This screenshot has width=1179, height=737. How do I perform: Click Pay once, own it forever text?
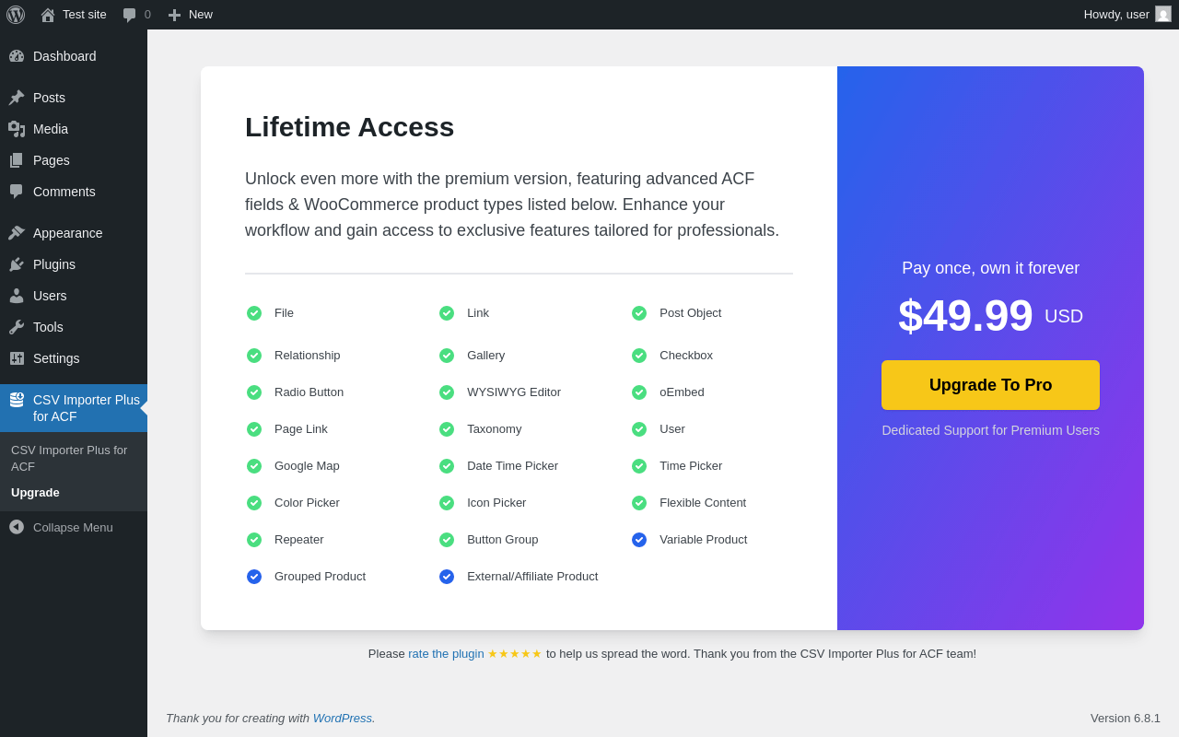990,268
